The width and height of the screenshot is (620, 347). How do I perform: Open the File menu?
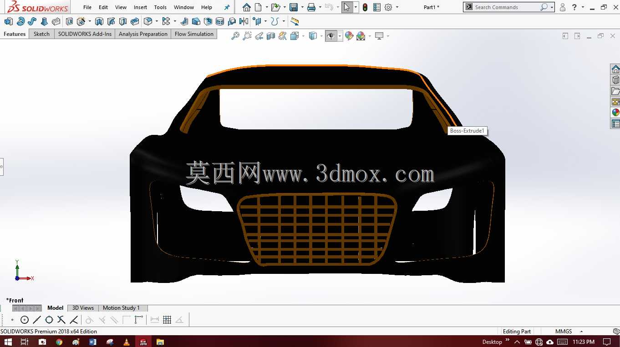87,7
